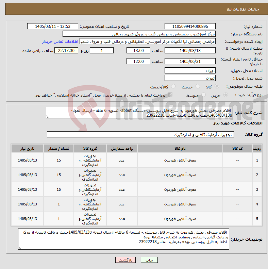
Task: Click the نام کالا column header
Action: pos(180,149)
